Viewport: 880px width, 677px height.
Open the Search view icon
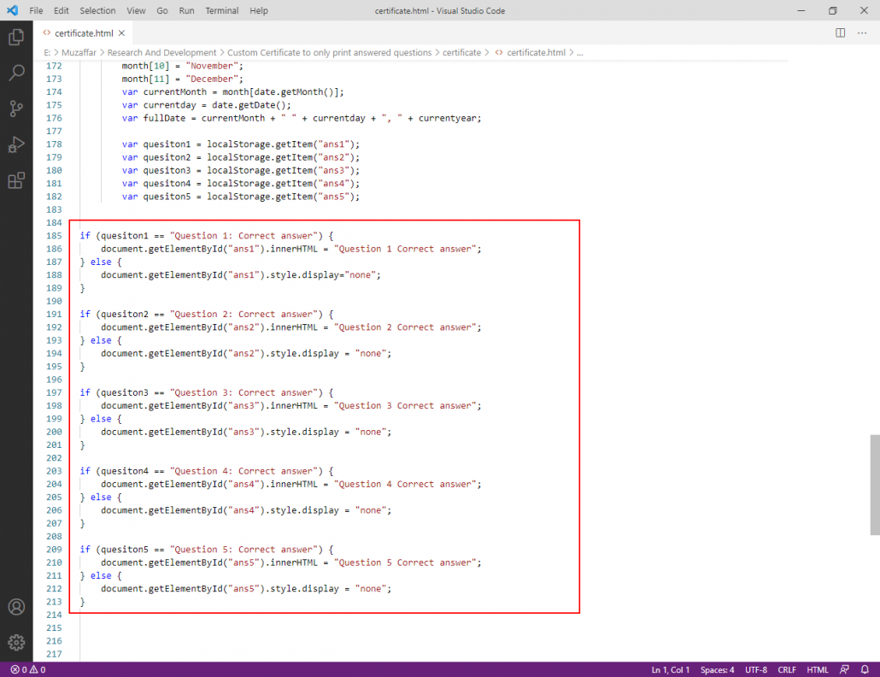(16, 74)
